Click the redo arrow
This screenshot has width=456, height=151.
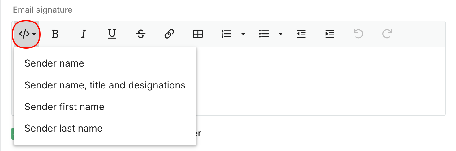click(x=387, y=34)
